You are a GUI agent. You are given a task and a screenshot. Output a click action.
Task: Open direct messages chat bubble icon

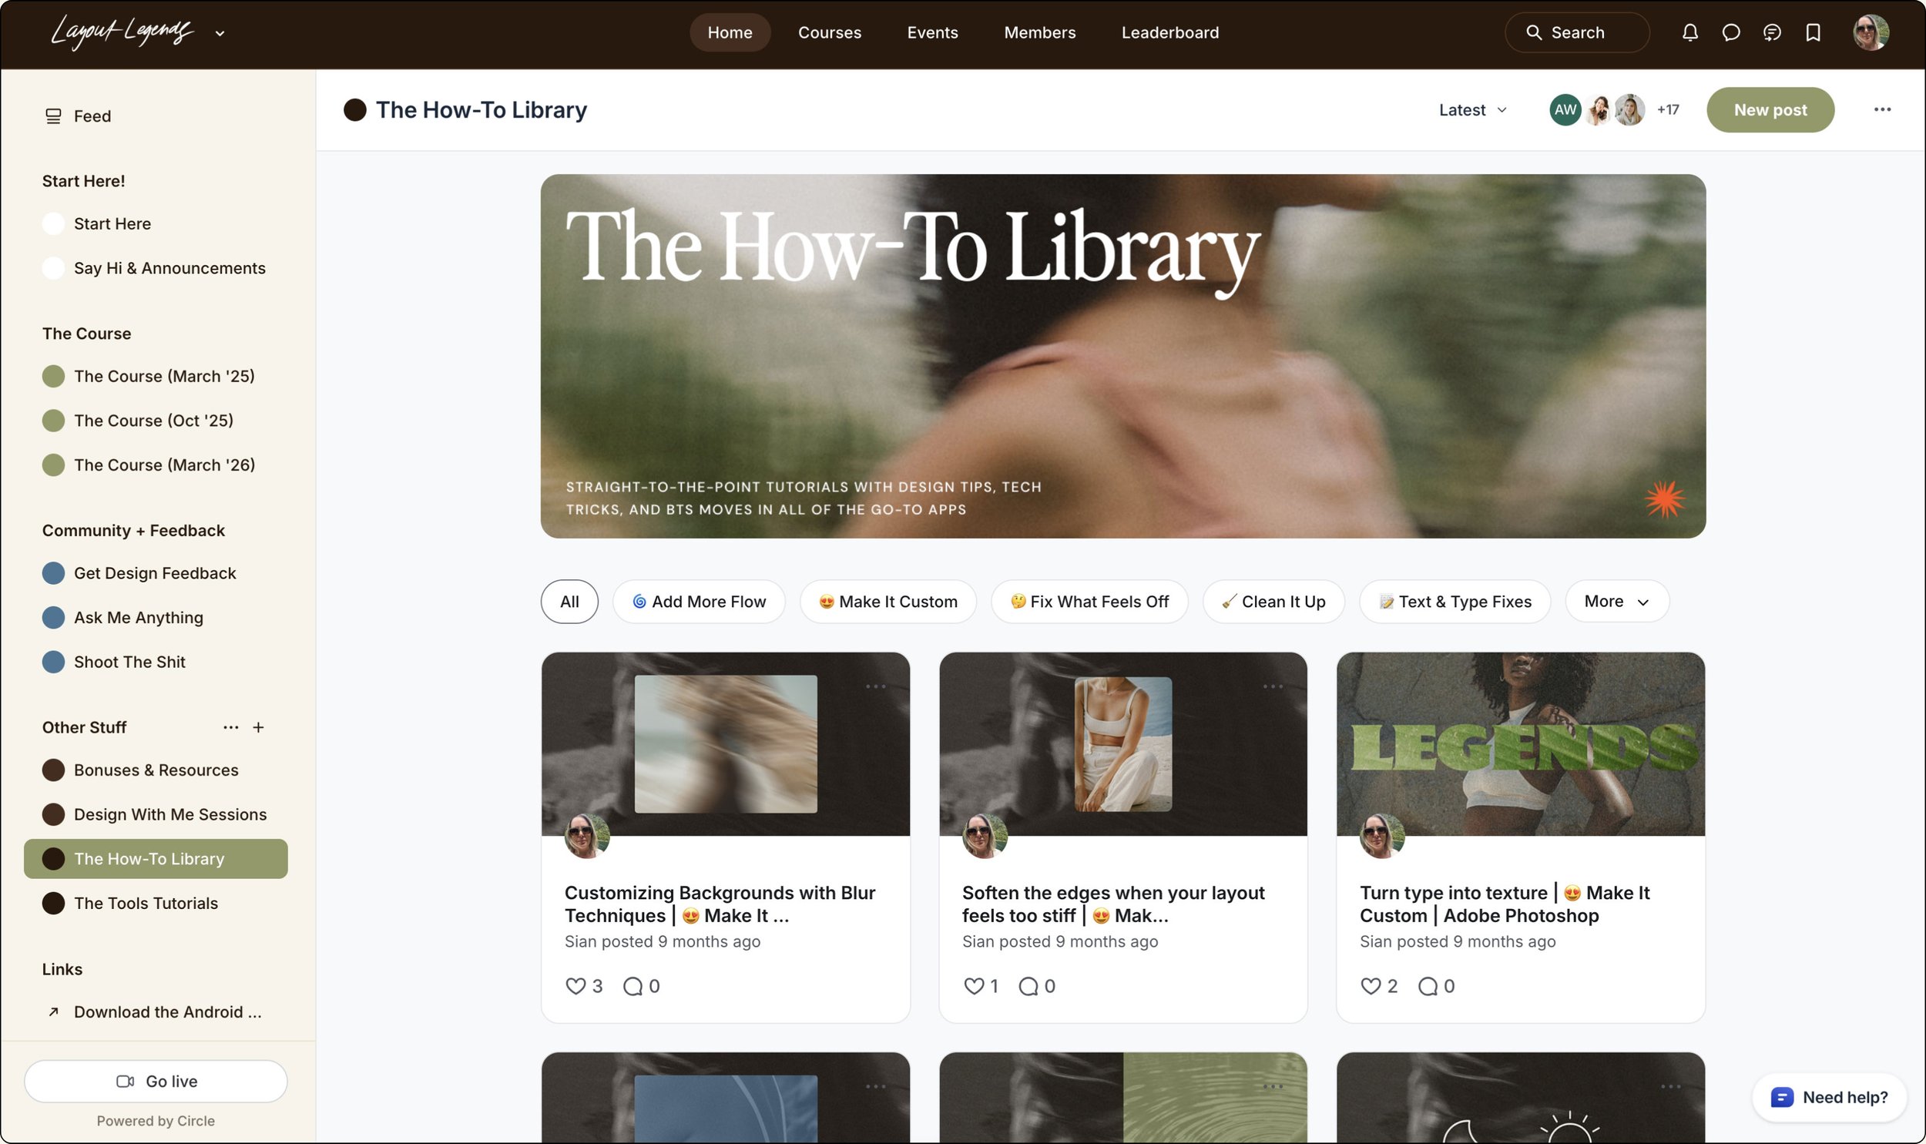1730,32
